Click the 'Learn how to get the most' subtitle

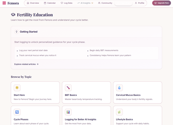pyautogui.click(x=49, y=20)
